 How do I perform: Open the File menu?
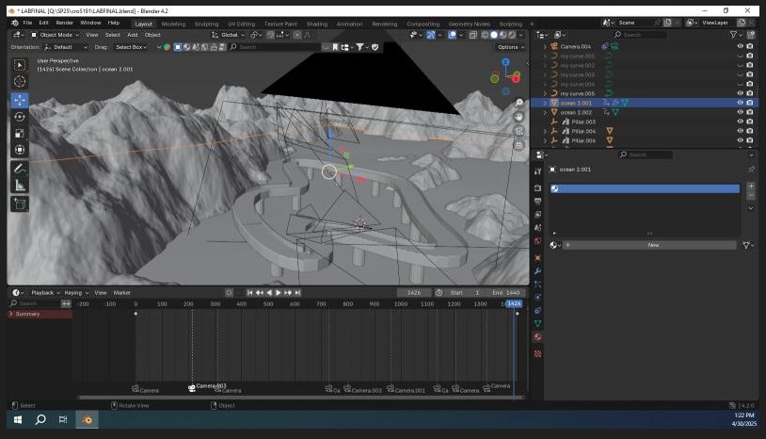tap(27, 23)
